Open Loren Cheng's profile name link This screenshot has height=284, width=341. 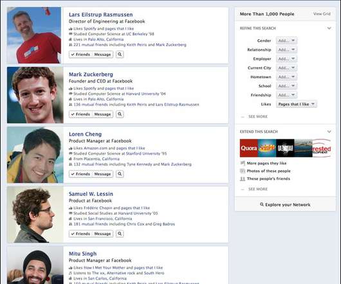[x=85, y=134]
